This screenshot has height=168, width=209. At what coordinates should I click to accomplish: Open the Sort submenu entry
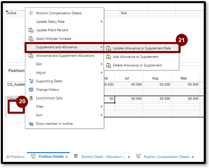click(39, 115)
